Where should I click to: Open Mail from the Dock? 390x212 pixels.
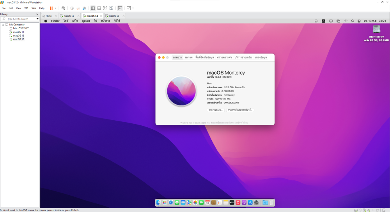pyautogui.click(x=183, y=203)
